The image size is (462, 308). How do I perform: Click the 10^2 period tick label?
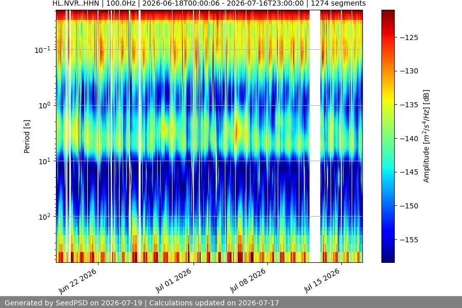point(44,217)
